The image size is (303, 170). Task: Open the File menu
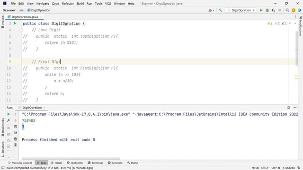click(x=13, y=3)
